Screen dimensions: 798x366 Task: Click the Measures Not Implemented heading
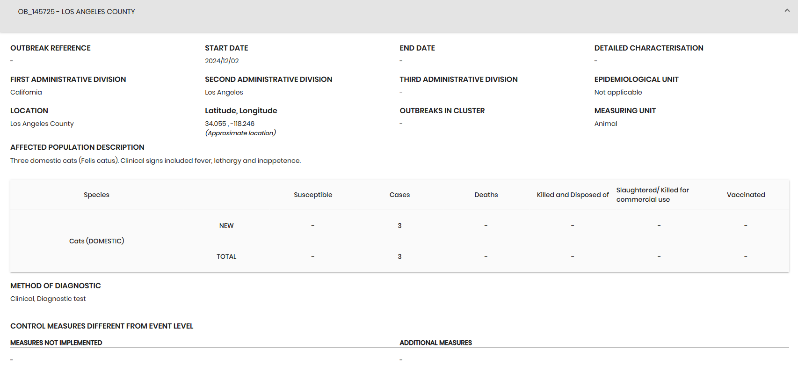56,343
